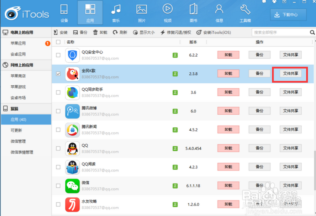The image size is (316, 216).
Task: Click the 安装 install toolbar button
Action: point(61,32)
